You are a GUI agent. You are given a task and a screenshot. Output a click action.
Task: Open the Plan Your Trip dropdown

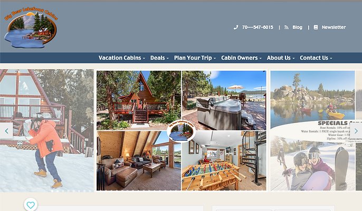click(x=195, y=58)
